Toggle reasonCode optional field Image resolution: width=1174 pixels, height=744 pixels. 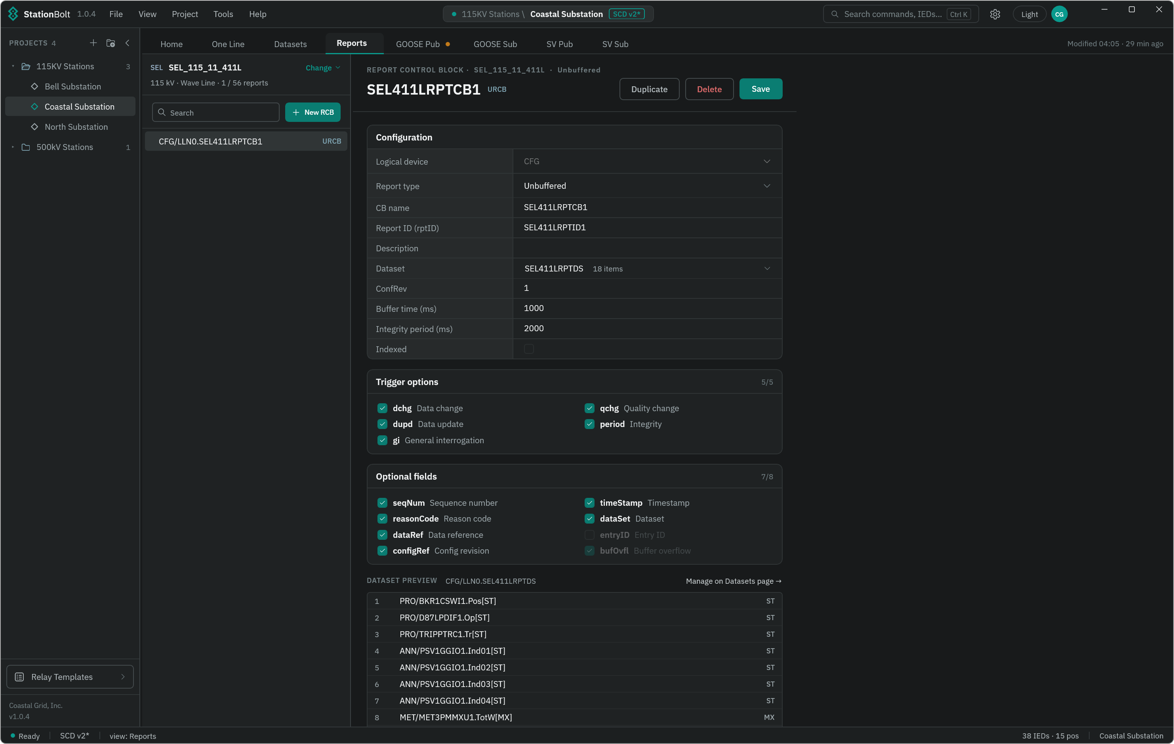tap(382, 519)
